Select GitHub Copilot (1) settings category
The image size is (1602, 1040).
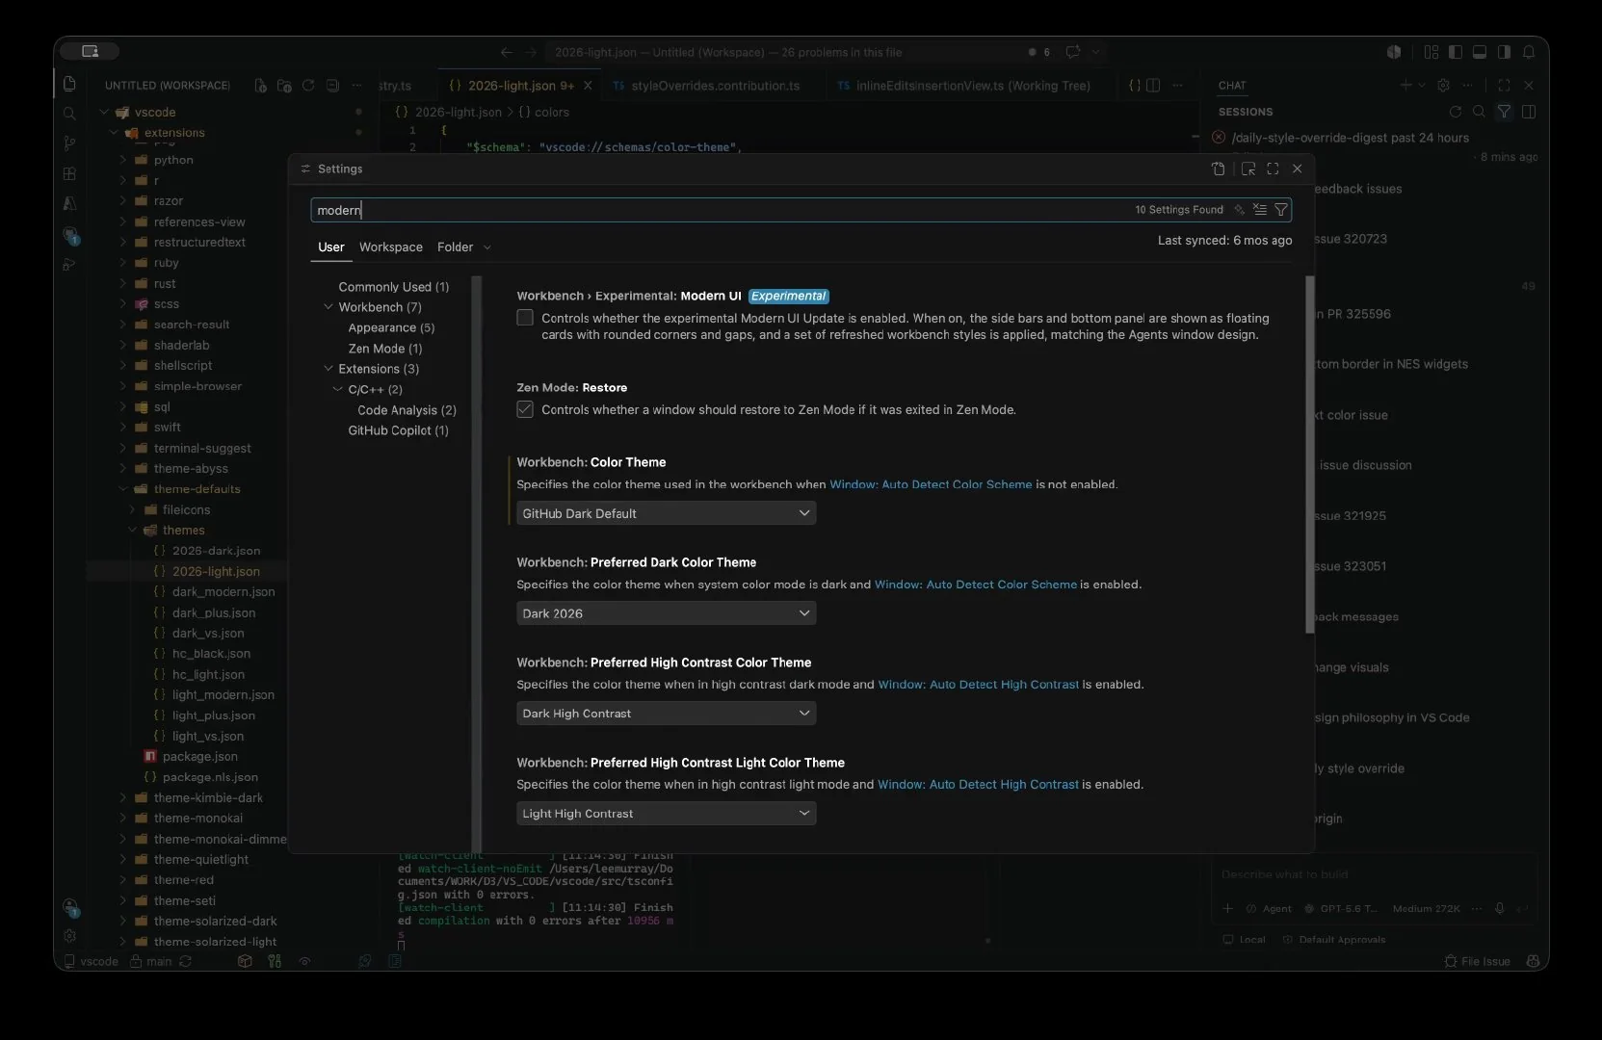398,430
